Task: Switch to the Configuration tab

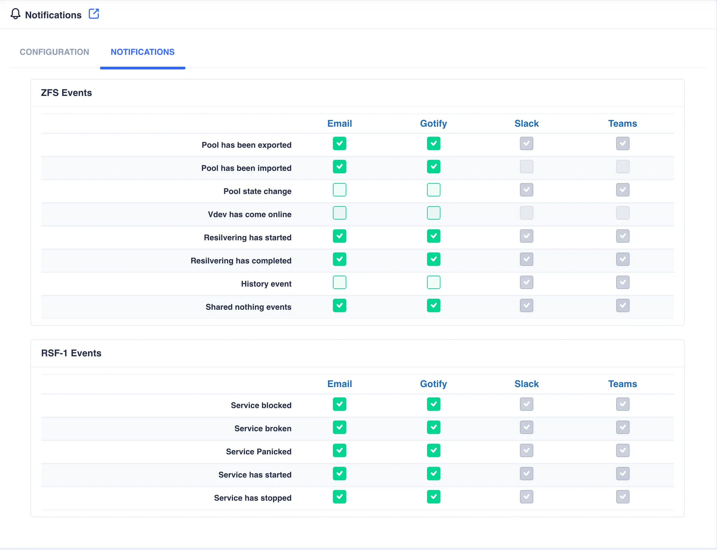Action: [x=54, y=52]
